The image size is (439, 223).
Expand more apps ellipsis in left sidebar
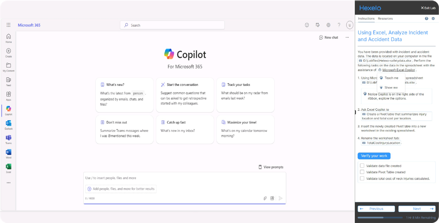(x=8, y=183)
